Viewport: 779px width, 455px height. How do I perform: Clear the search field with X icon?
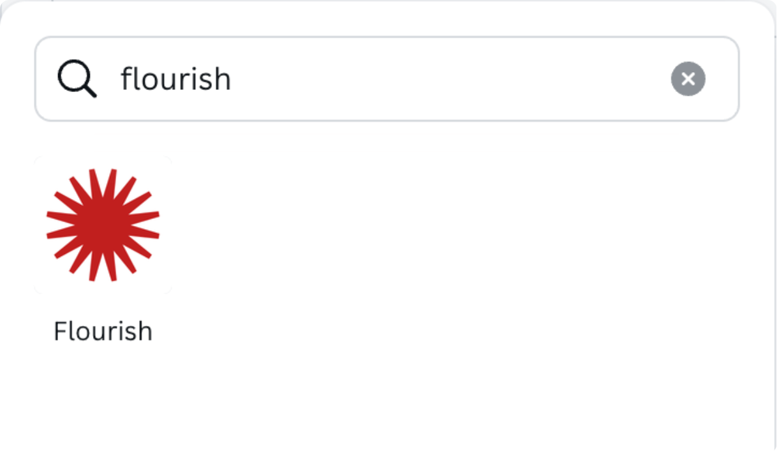click(688, 79)
